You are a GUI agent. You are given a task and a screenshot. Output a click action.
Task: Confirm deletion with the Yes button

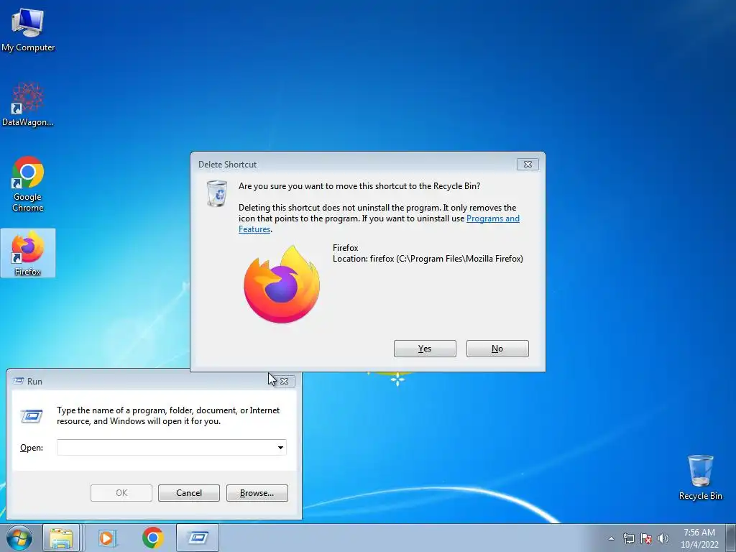tap(425, 349)
